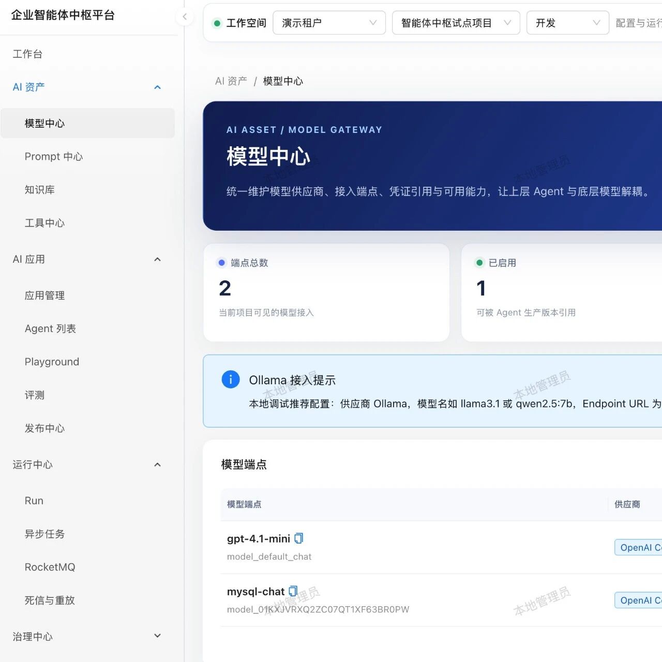Open the 智能体中枢试点项目 project dropdown
Screen dimensions: 662x662
456,23
